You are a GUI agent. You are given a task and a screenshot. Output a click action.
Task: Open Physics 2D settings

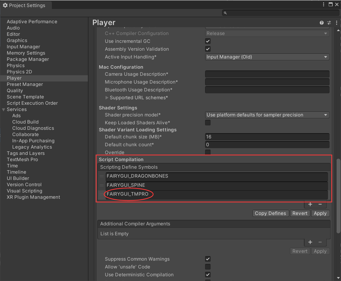pos(19,72)
